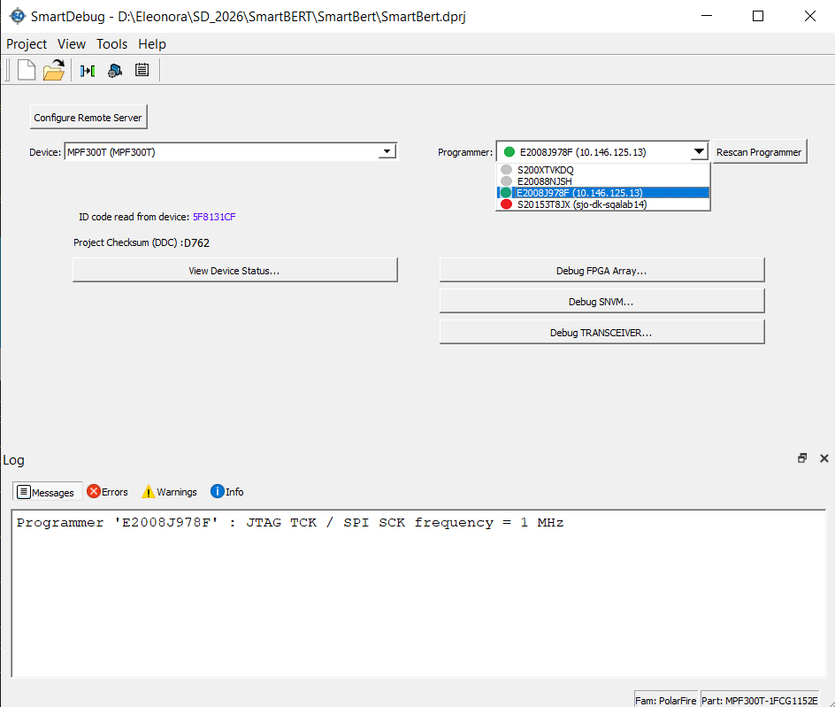Click the Fam: PolarFire status bar entry
Image resolution: width=835 pixels, height=707 pixels.
point(666,701)
